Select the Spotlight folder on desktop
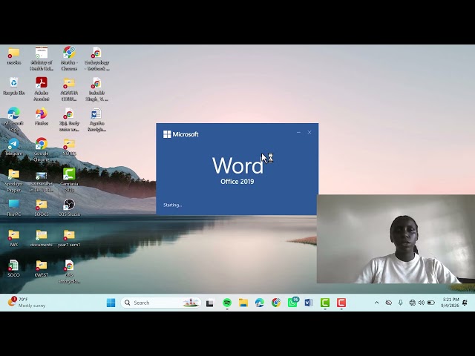 pyautogui.click(x=13, y=180)
